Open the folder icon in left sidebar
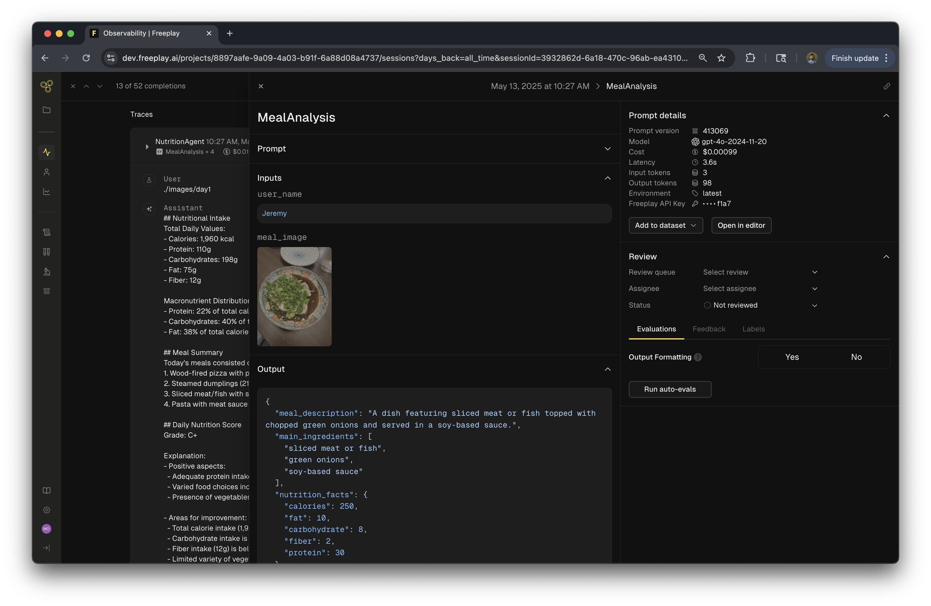931x606 pixels. tap(47, 110)
